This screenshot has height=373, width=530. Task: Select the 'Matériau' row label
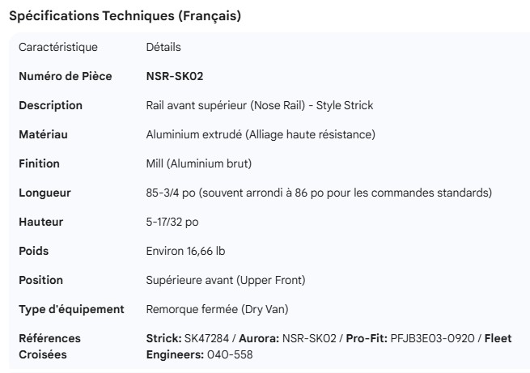[43, 134]
